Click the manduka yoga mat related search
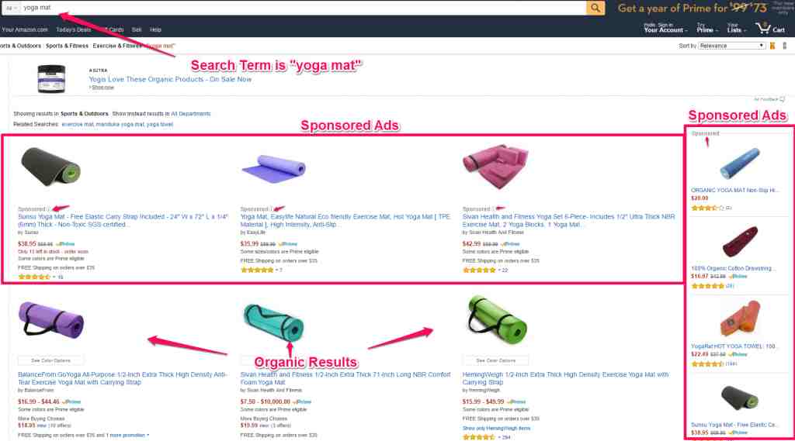The height and width of the screenshot is (441, 795). [x=120, y=125]
